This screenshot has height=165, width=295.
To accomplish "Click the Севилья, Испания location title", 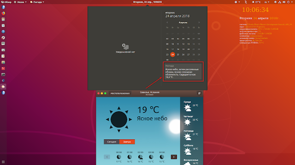I will pos(149,92).
